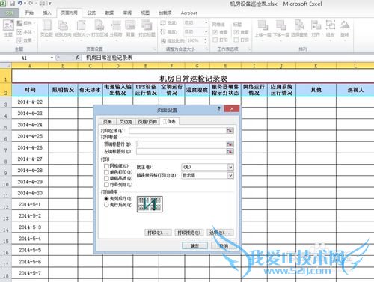Open the Height (高度) dropdown in ribbon
Image resolution: width=374 pixels, height=282 pixels.
click(x=206, y=31)
